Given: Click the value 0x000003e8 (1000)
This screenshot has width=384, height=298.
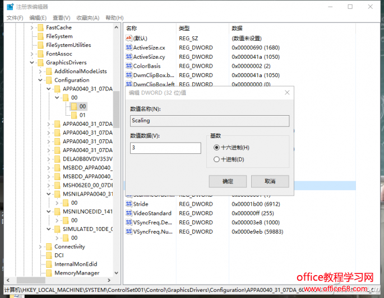Looking at the screenshot, I should coord(256,223).
